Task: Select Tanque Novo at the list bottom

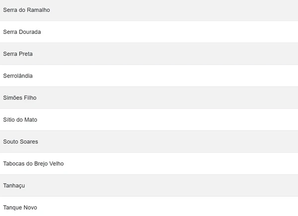Action: [x=20, y=207]
